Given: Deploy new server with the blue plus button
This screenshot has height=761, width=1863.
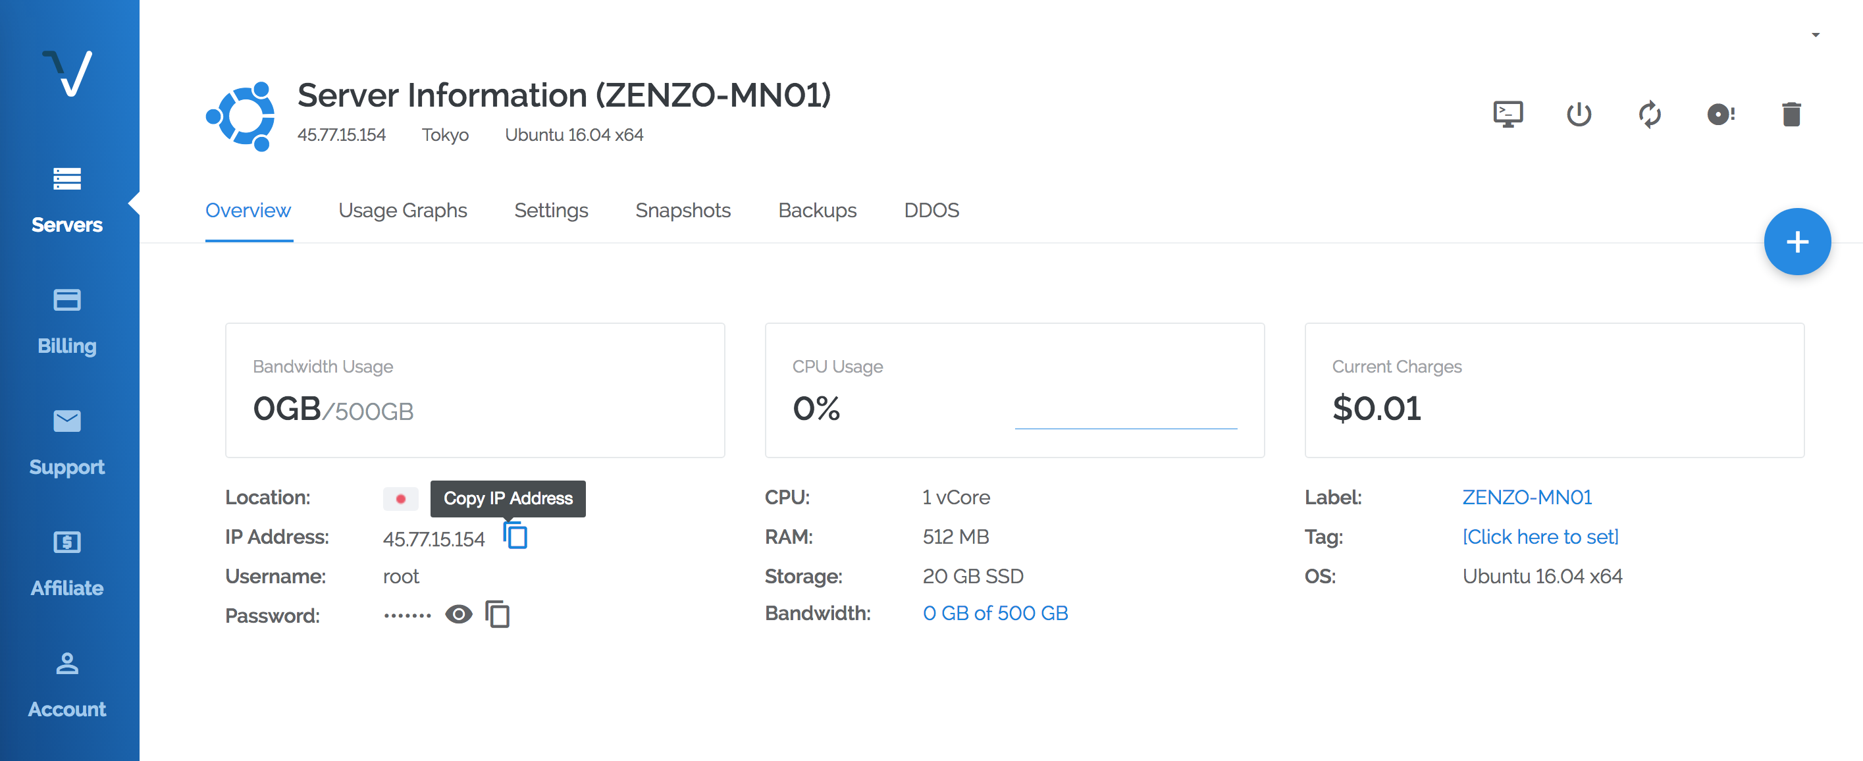Looking at the screenshot, I should pos(1797,242).
